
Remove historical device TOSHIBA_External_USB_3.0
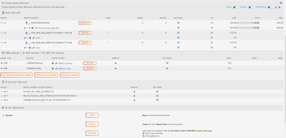coord(134,100)
